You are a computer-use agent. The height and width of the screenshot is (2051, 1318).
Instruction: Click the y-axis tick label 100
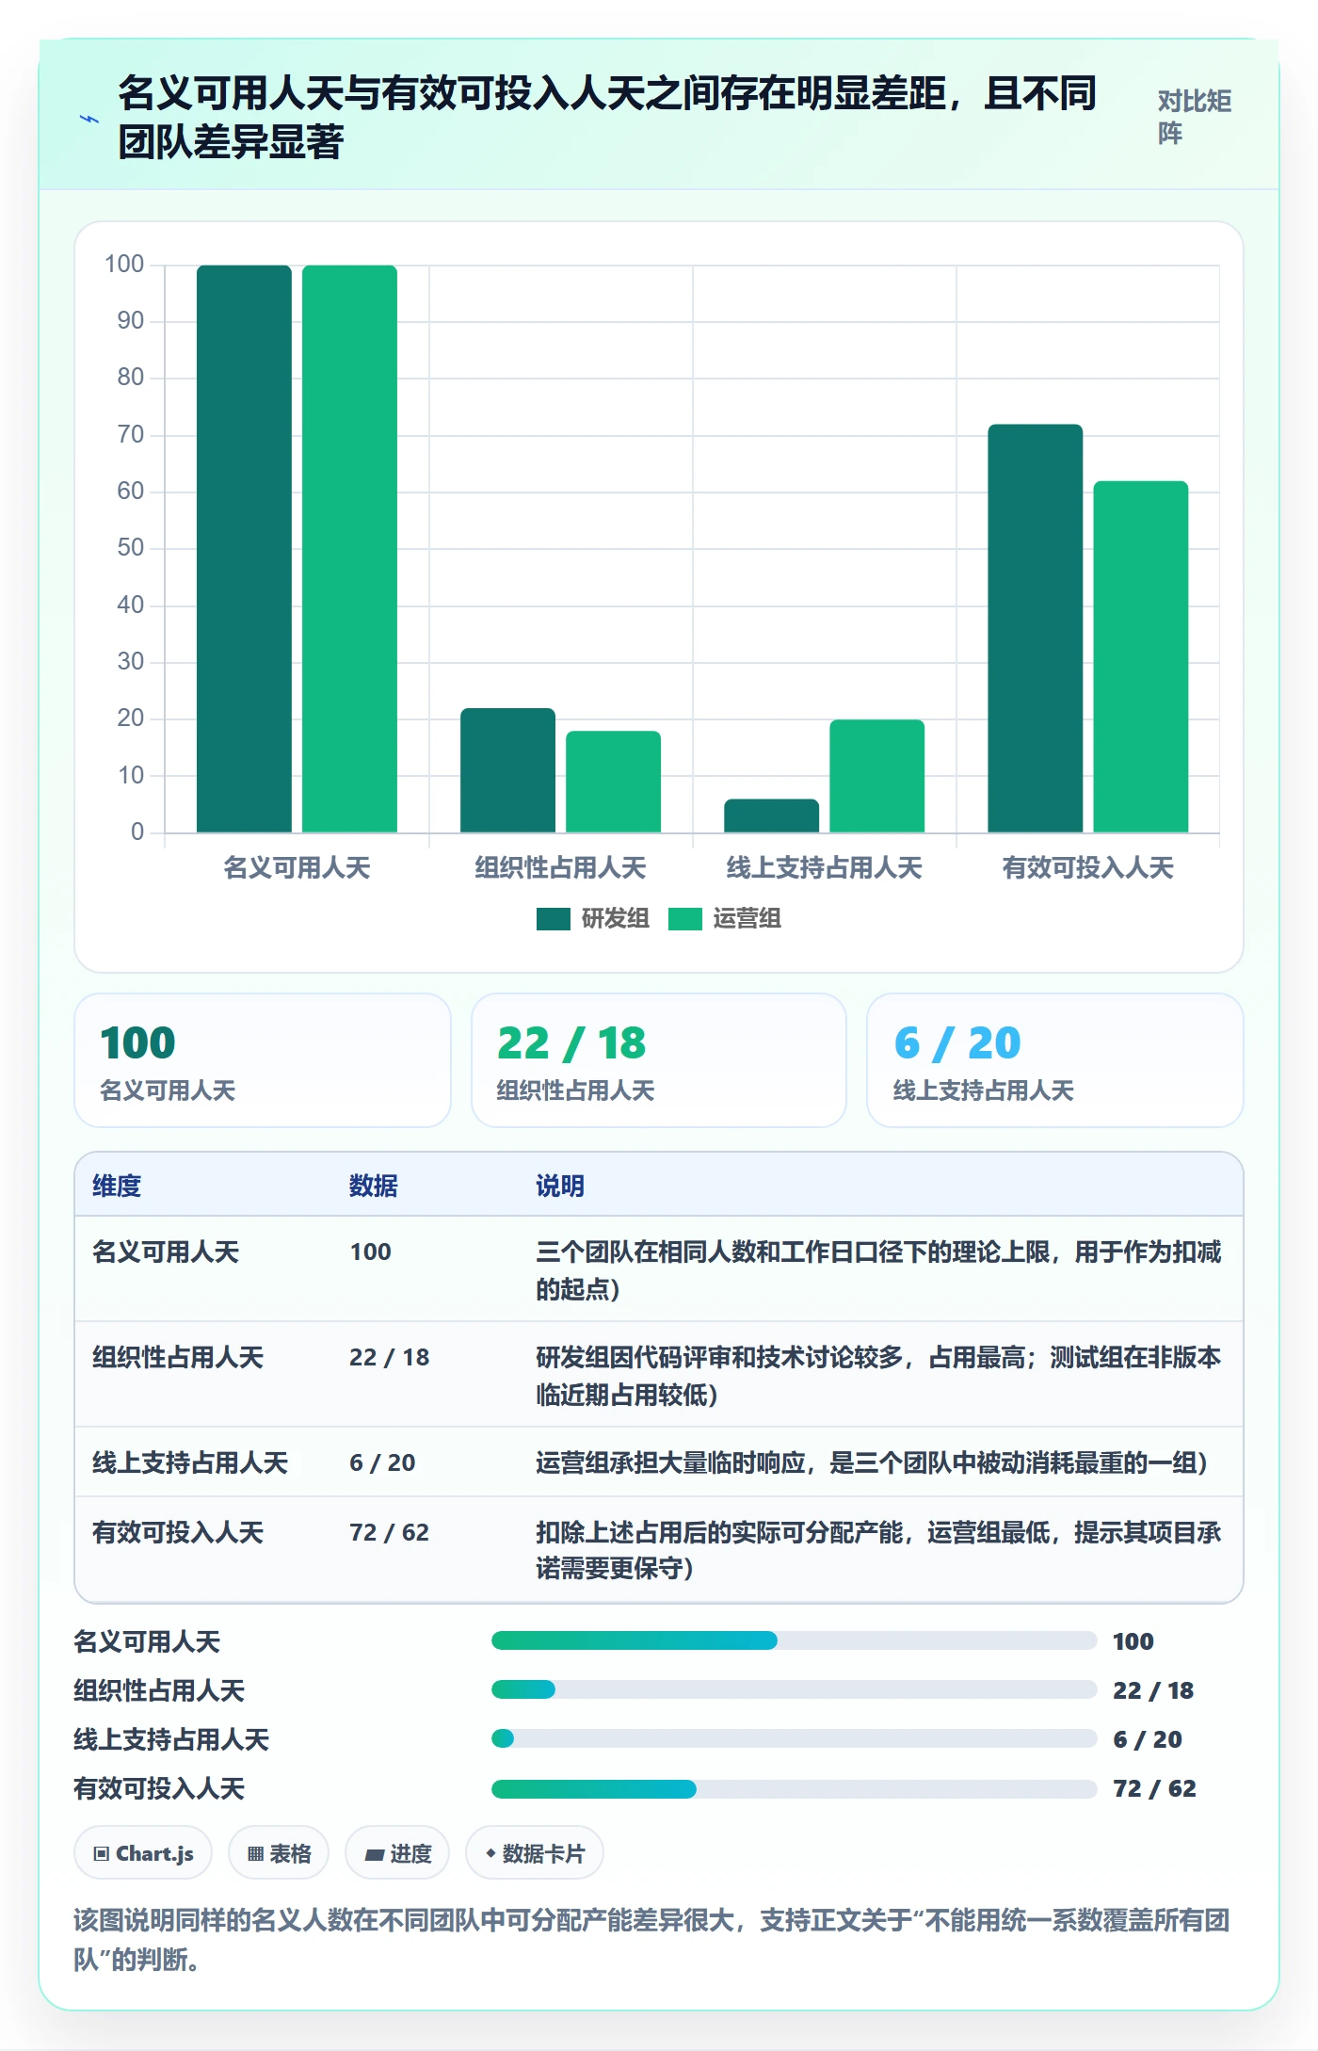pyautogui.click(x=124, y=265)
